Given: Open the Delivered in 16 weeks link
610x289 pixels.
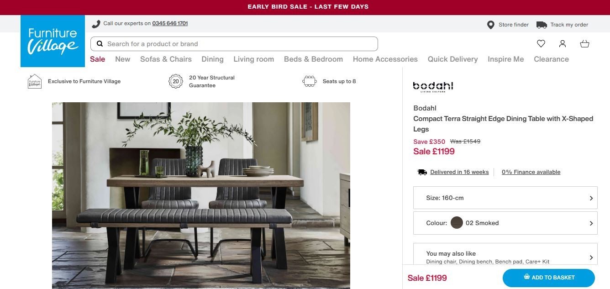Looking at the screenshot, I should coord(459,172).
